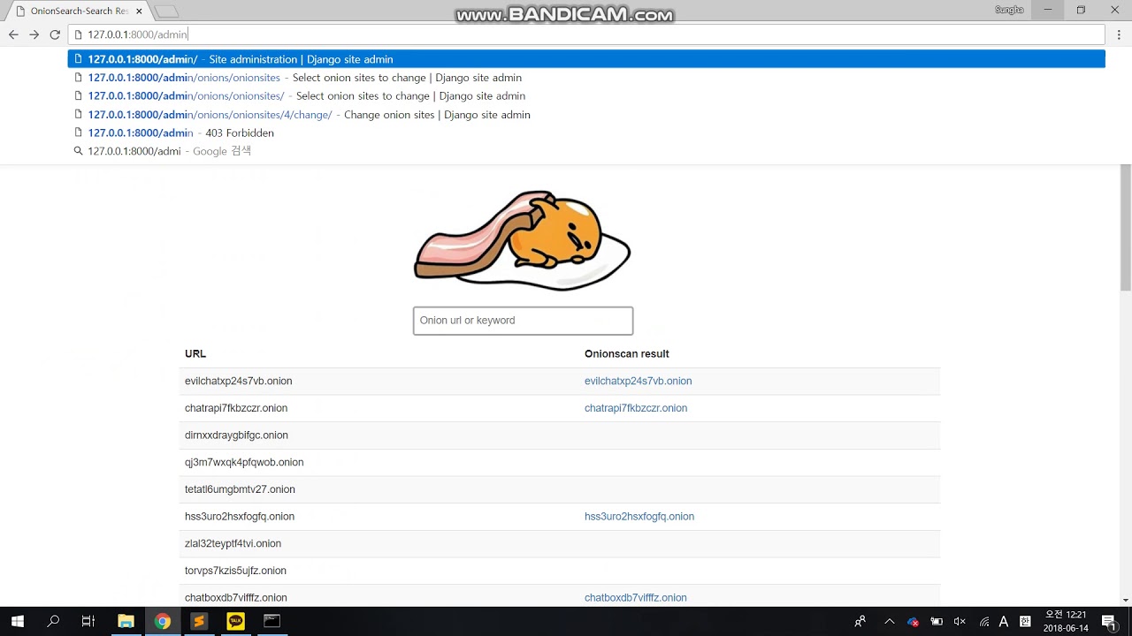Open the Action Center notifications icon
The image size is (1132, 636).
[1108, 621]
